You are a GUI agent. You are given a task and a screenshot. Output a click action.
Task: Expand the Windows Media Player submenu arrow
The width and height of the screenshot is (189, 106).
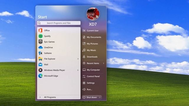(x=78, y=70)
